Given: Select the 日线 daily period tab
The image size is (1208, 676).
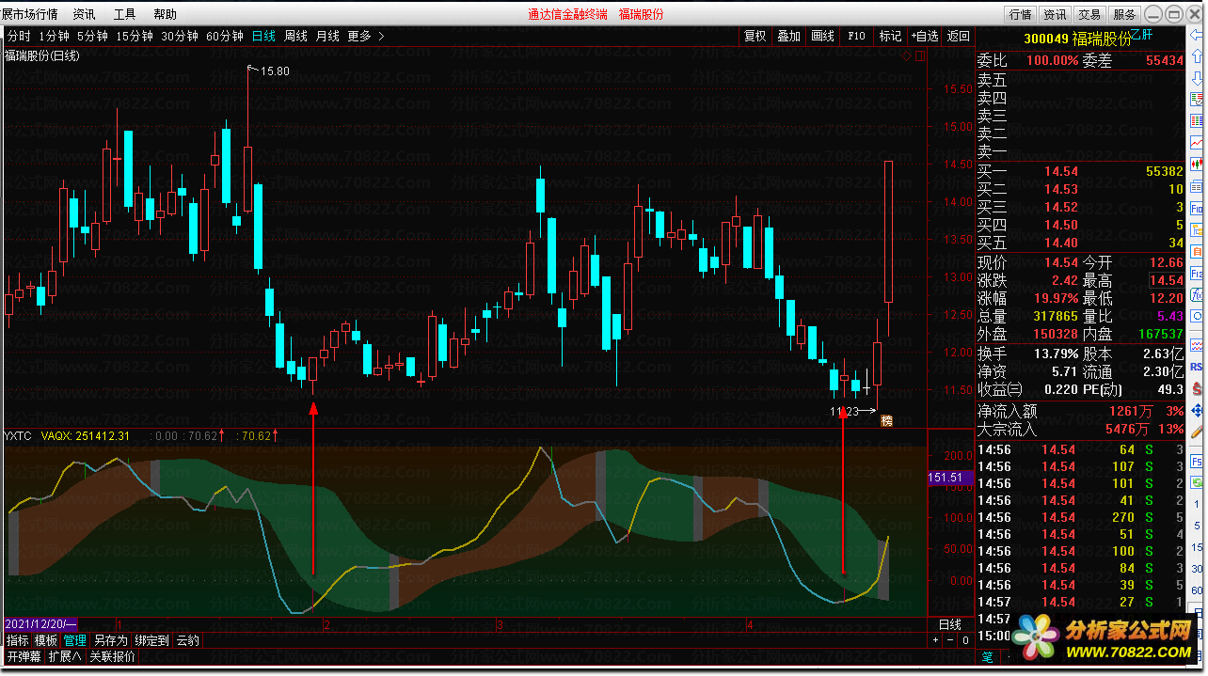Looking at the screenshot, I should pyautogui.click(x=263, y=36).
